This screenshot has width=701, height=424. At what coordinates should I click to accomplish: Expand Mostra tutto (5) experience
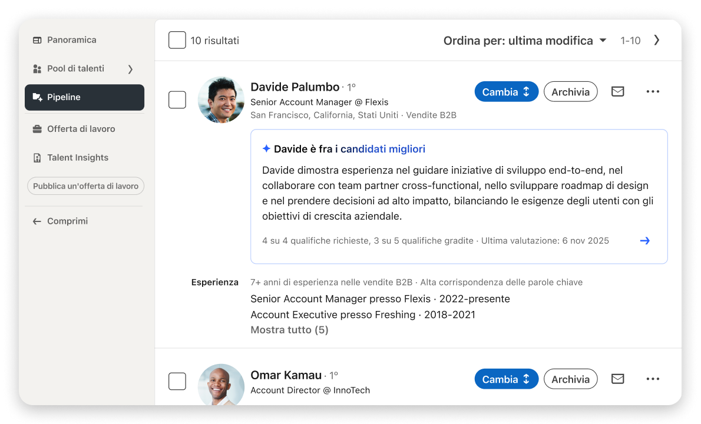point(289,330)
